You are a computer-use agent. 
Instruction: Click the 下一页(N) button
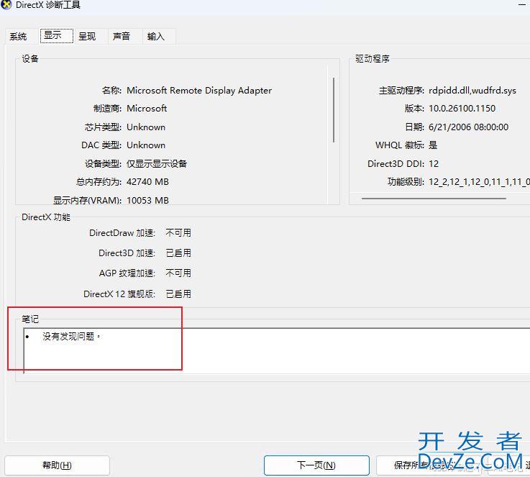pyautogui.click(x=316, y=465)
